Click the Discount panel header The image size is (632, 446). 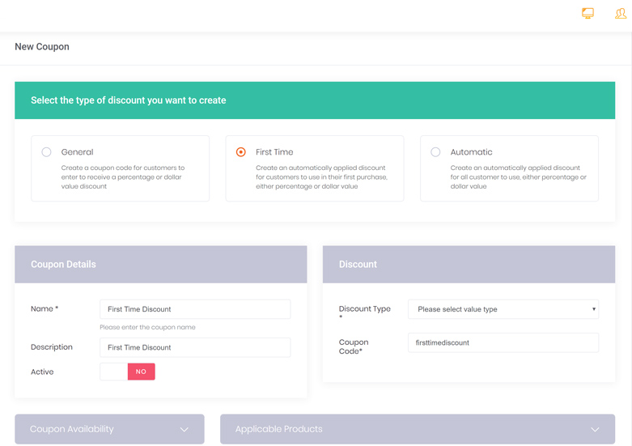click(469, 265)
